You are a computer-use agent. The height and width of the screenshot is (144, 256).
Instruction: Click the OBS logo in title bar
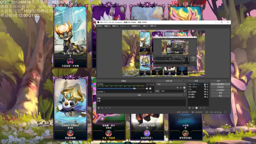point(98,22)
